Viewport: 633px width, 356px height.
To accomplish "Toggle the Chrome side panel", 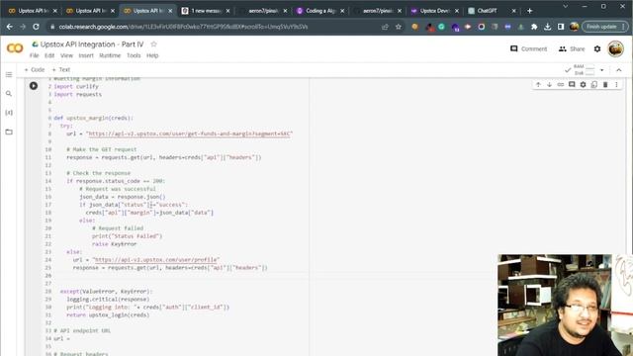I will pyautogui.click(x=561, y=27).
